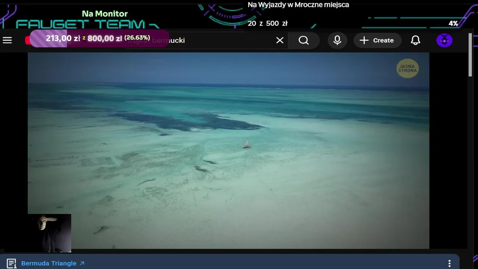Click the '20 z 500 zł' goal text
The height and width of the screenshot is (269, 478).
267,24
